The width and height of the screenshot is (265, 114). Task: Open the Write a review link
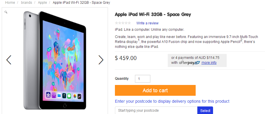(147, 23)
